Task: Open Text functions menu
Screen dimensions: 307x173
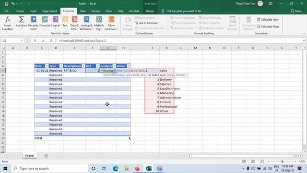Action: click(65, 24)
